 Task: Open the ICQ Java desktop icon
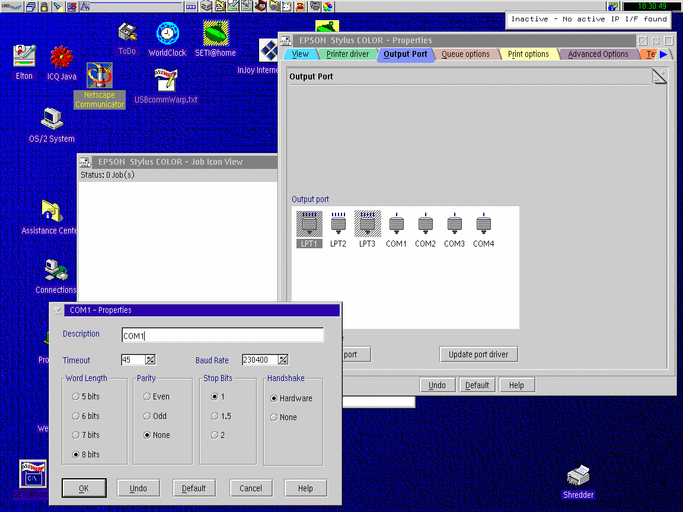point(62,63)
